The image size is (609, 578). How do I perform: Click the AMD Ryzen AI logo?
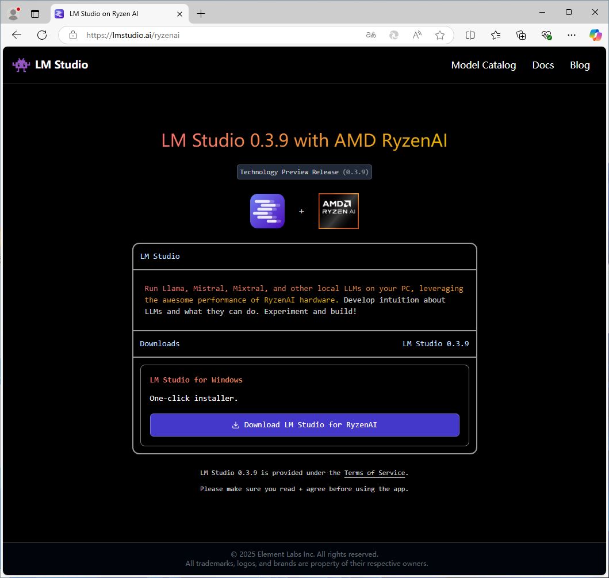click(x=338, y=211)
